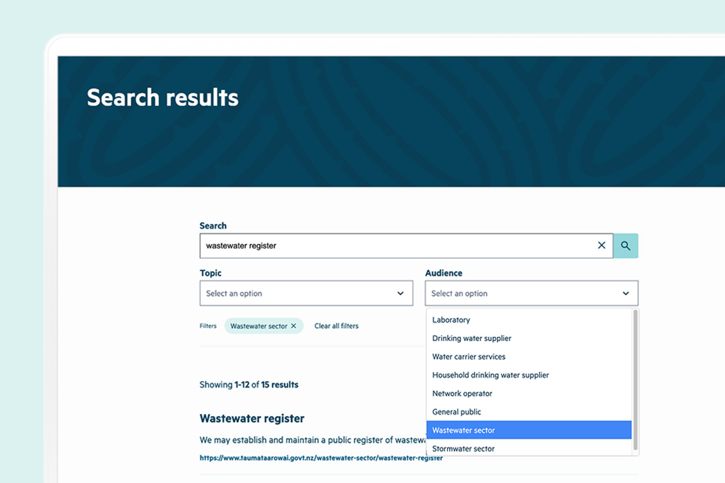
Task: Click inside the search input field
Action: (369, 246)
